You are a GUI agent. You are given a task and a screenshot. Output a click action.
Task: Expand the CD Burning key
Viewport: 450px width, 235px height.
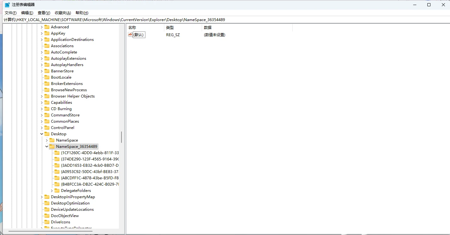42,109
